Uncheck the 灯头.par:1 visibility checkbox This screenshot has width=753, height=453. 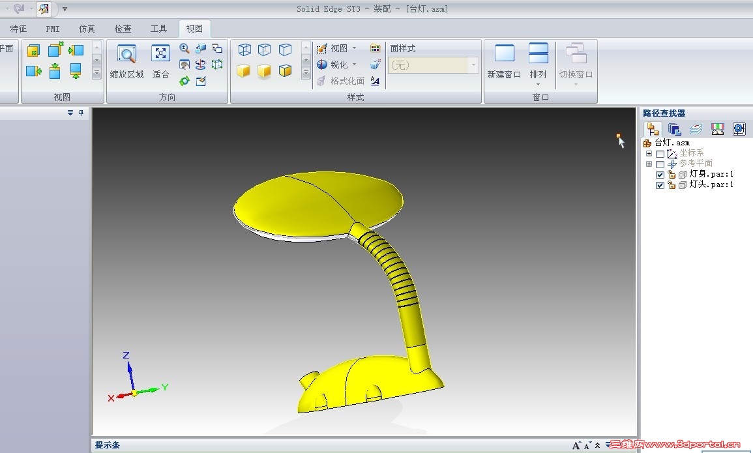coord(660,185)
